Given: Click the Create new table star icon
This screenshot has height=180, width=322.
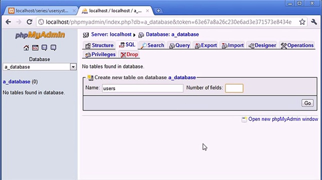Looking at the screenshot, I should pos(90,78).
